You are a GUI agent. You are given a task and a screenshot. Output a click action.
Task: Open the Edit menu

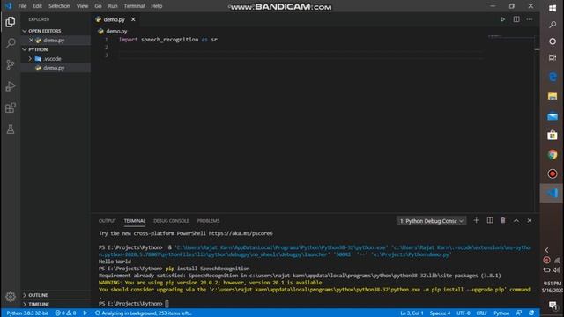point(37,6)
